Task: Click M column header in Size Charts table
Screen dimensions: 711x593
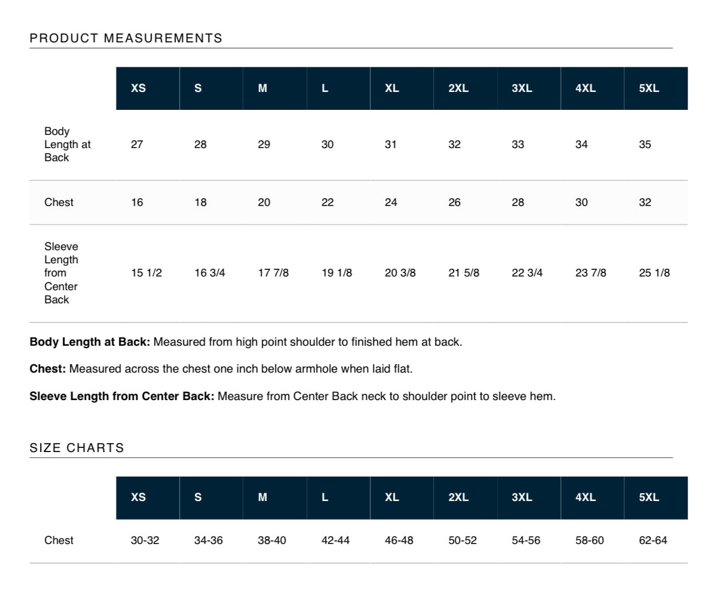Action: pos(262,497)
